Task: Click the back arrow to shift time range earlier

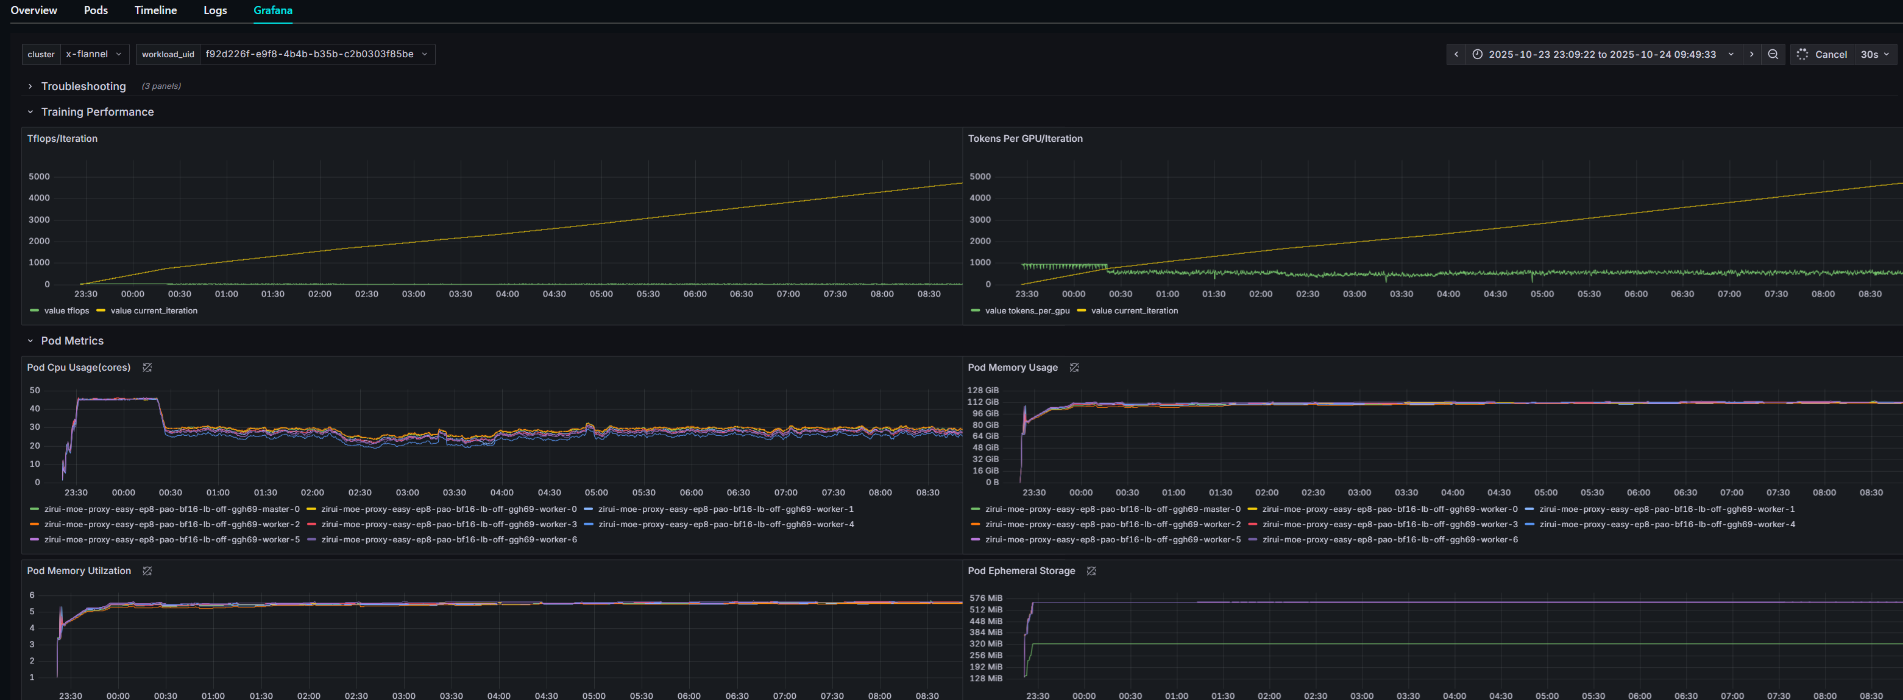Action: point(1455,54)
